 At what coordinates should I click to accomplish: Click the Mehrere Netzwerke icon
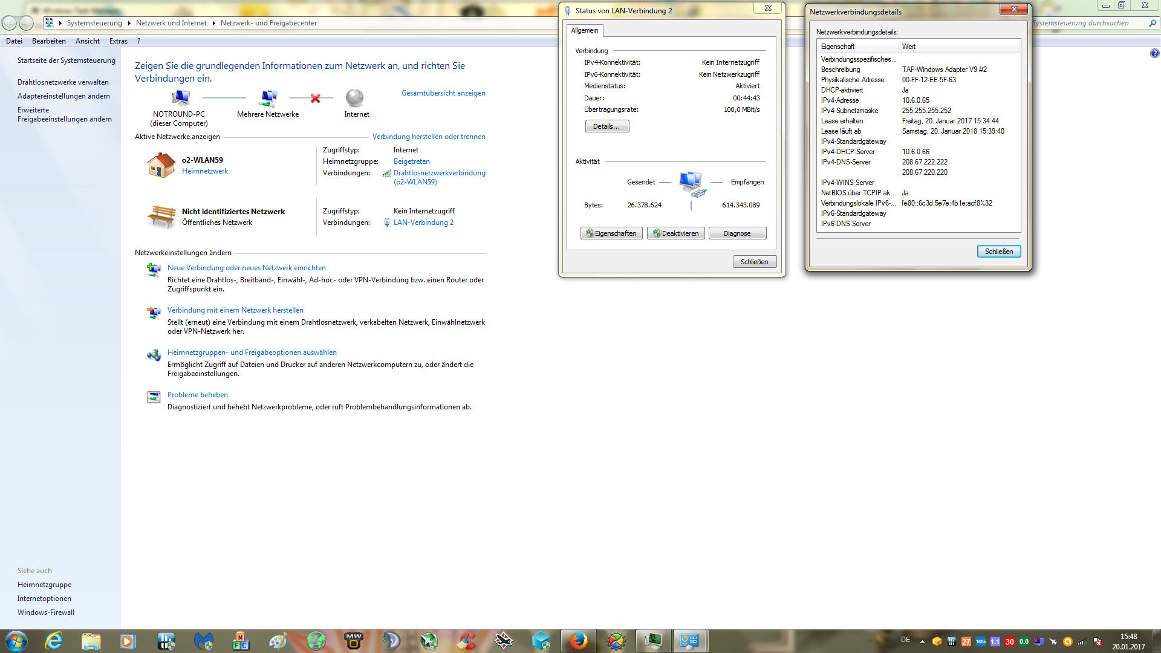coord(268,98)
